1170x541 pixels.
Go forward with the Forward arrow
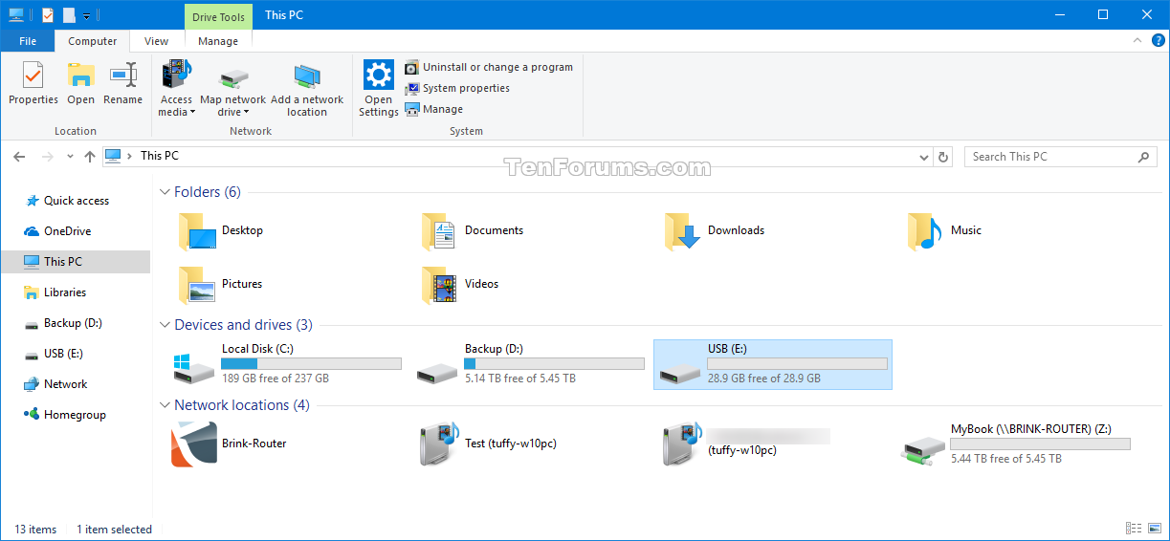(47, 157)
